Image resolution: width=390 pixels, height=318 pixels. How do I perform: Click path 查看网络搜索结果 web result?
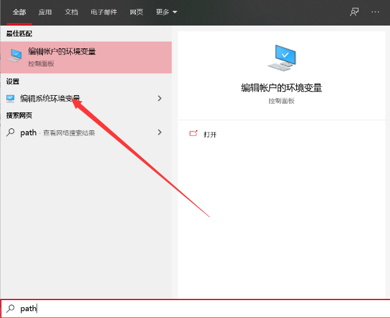pyautogui.click(x=86, y=133)
